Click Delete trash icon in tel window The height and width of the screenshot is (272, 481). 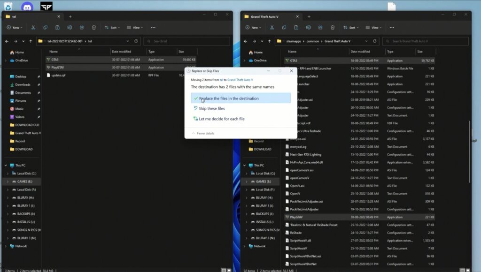point(94,28)
